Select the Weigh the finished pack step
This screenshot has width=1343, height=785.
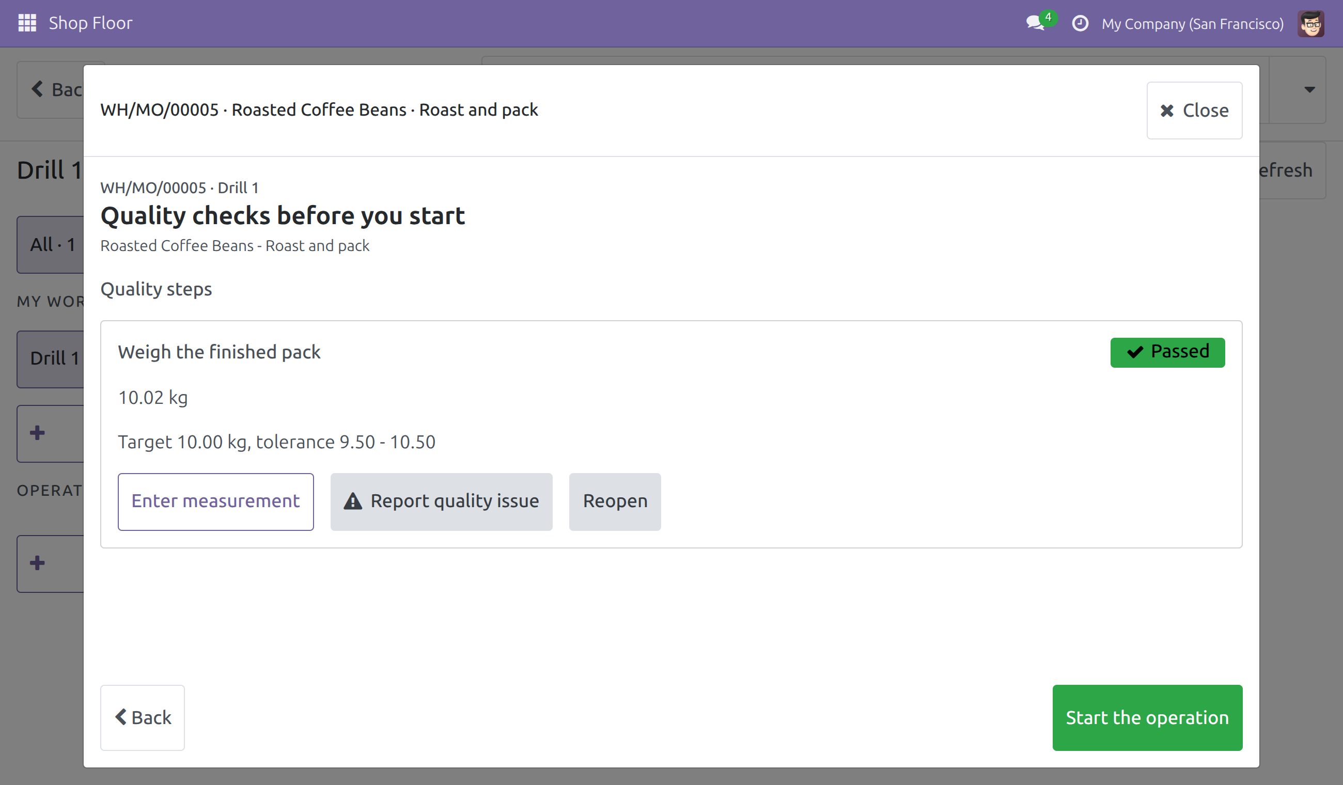pos(219,352)
